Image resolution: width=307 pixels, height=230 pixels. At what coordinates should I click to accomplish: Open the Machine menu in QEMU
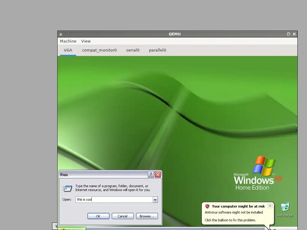68,41
